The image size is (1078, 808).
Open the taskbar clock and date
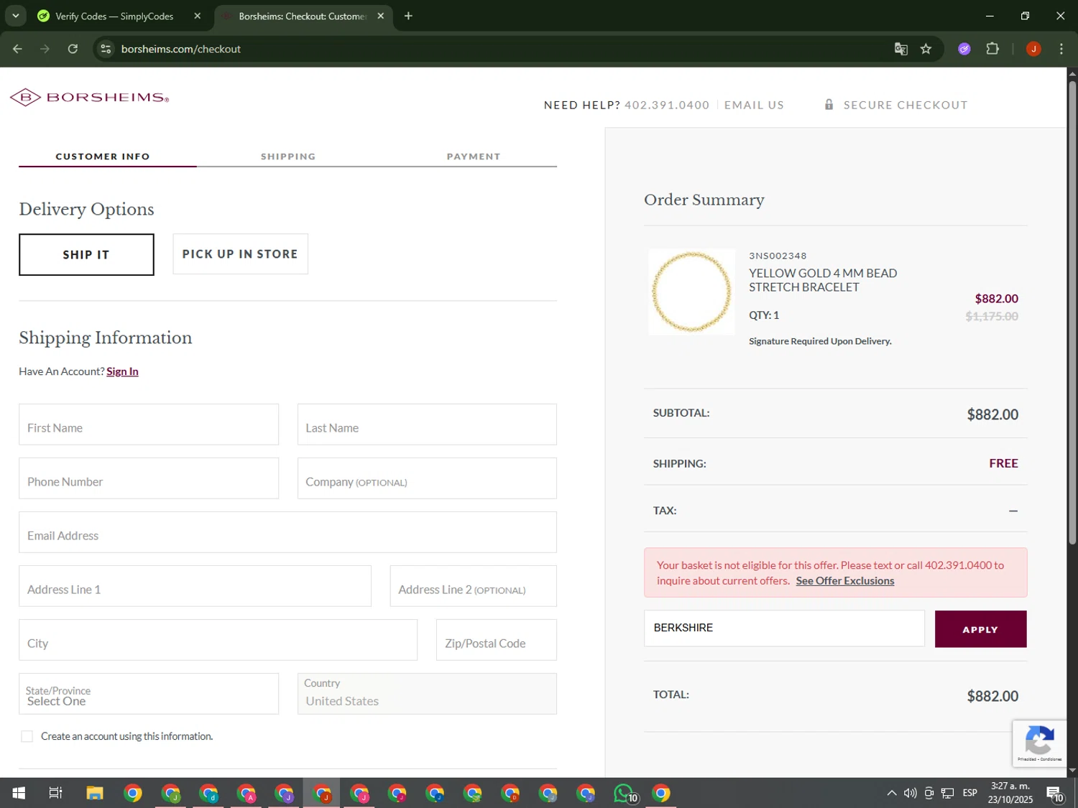tap(1010, 793)
